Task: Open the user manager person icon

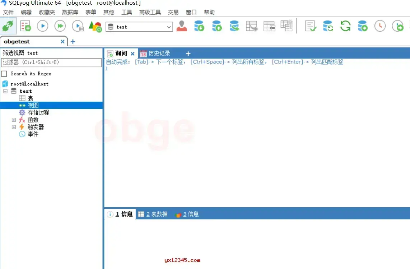Action: point(182,26)
